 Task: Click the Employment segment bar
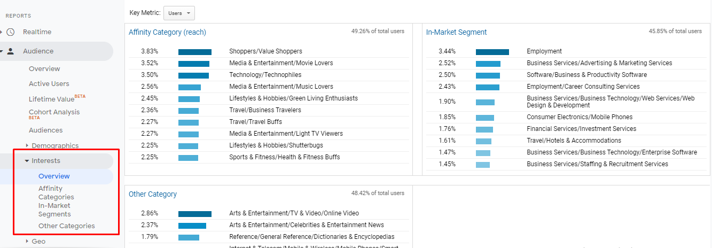coord(492,52)
